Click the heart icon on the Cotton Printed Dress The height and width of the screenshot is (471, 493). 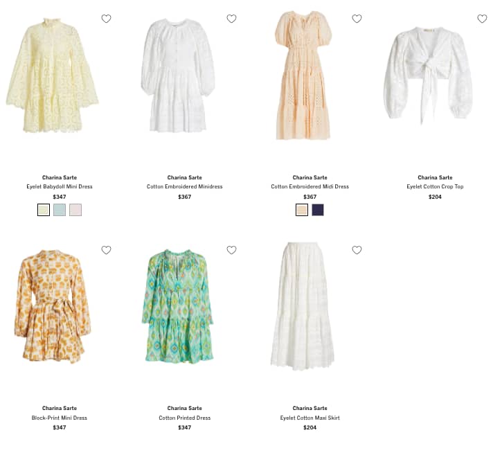[231, 250]
